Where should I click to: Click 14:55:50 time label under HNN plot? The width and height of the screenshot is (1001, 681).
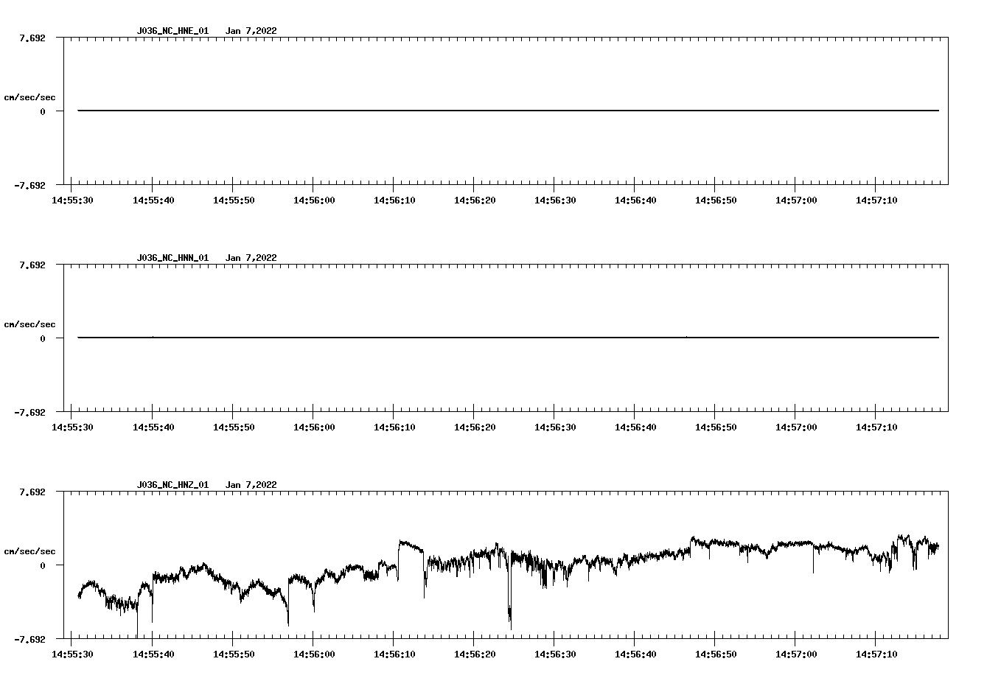coord(233,427)
